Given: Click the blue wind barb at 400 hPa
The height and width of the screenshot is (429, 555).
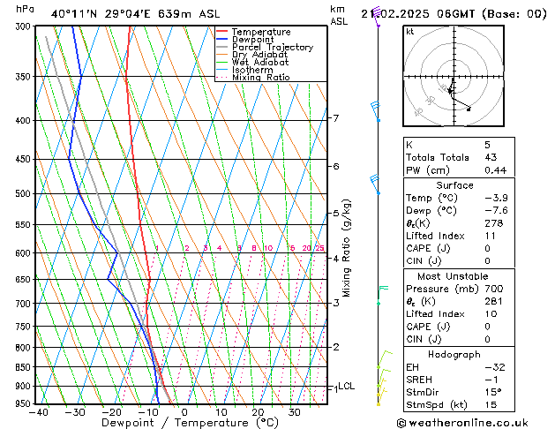Looking at the screenshot, I should tap(376, 111).
